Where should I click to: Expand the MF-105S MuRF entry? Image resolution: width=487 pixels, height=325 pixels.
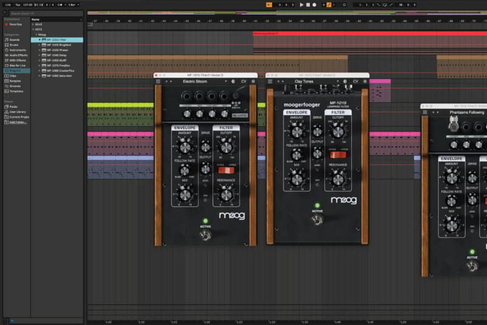pos(40,60)
